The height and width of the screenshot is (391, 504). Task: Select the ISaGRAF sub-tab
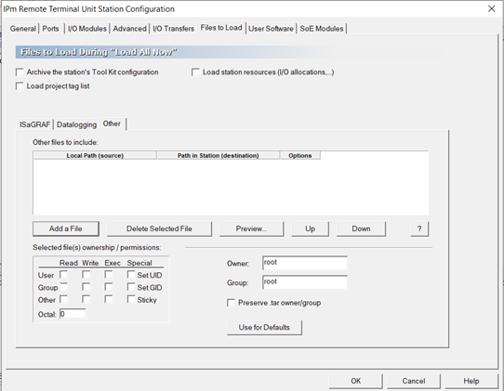point(35,124)
